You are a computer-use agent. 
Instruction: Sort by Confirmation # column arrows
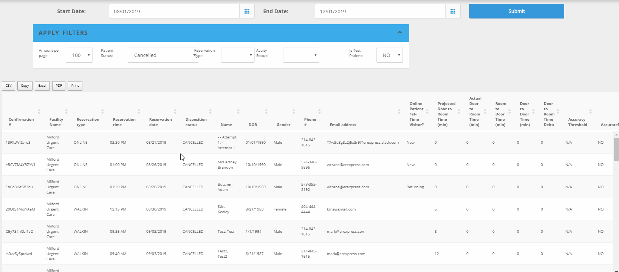pos(39,112)
